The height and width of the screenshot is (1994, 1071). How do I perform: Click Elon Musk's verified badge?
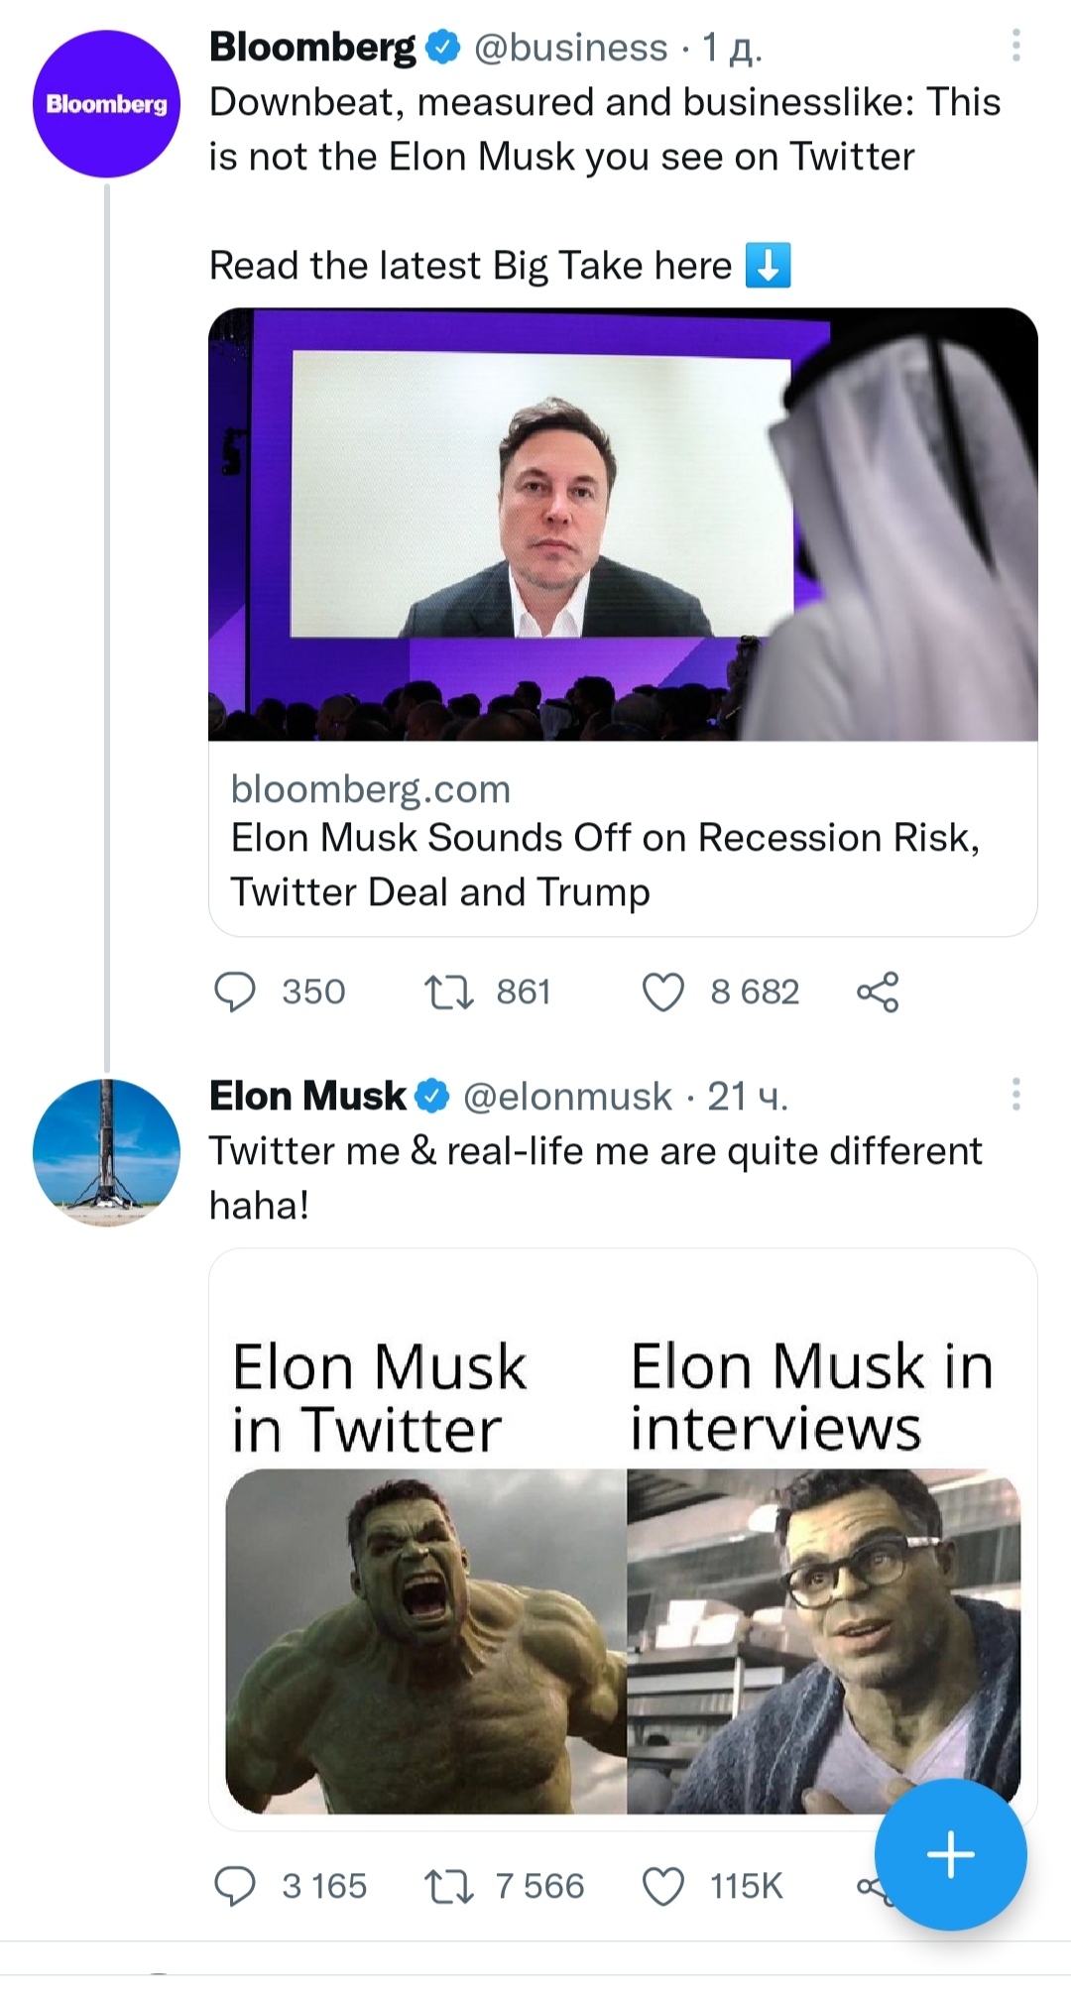click(431, 1097)
